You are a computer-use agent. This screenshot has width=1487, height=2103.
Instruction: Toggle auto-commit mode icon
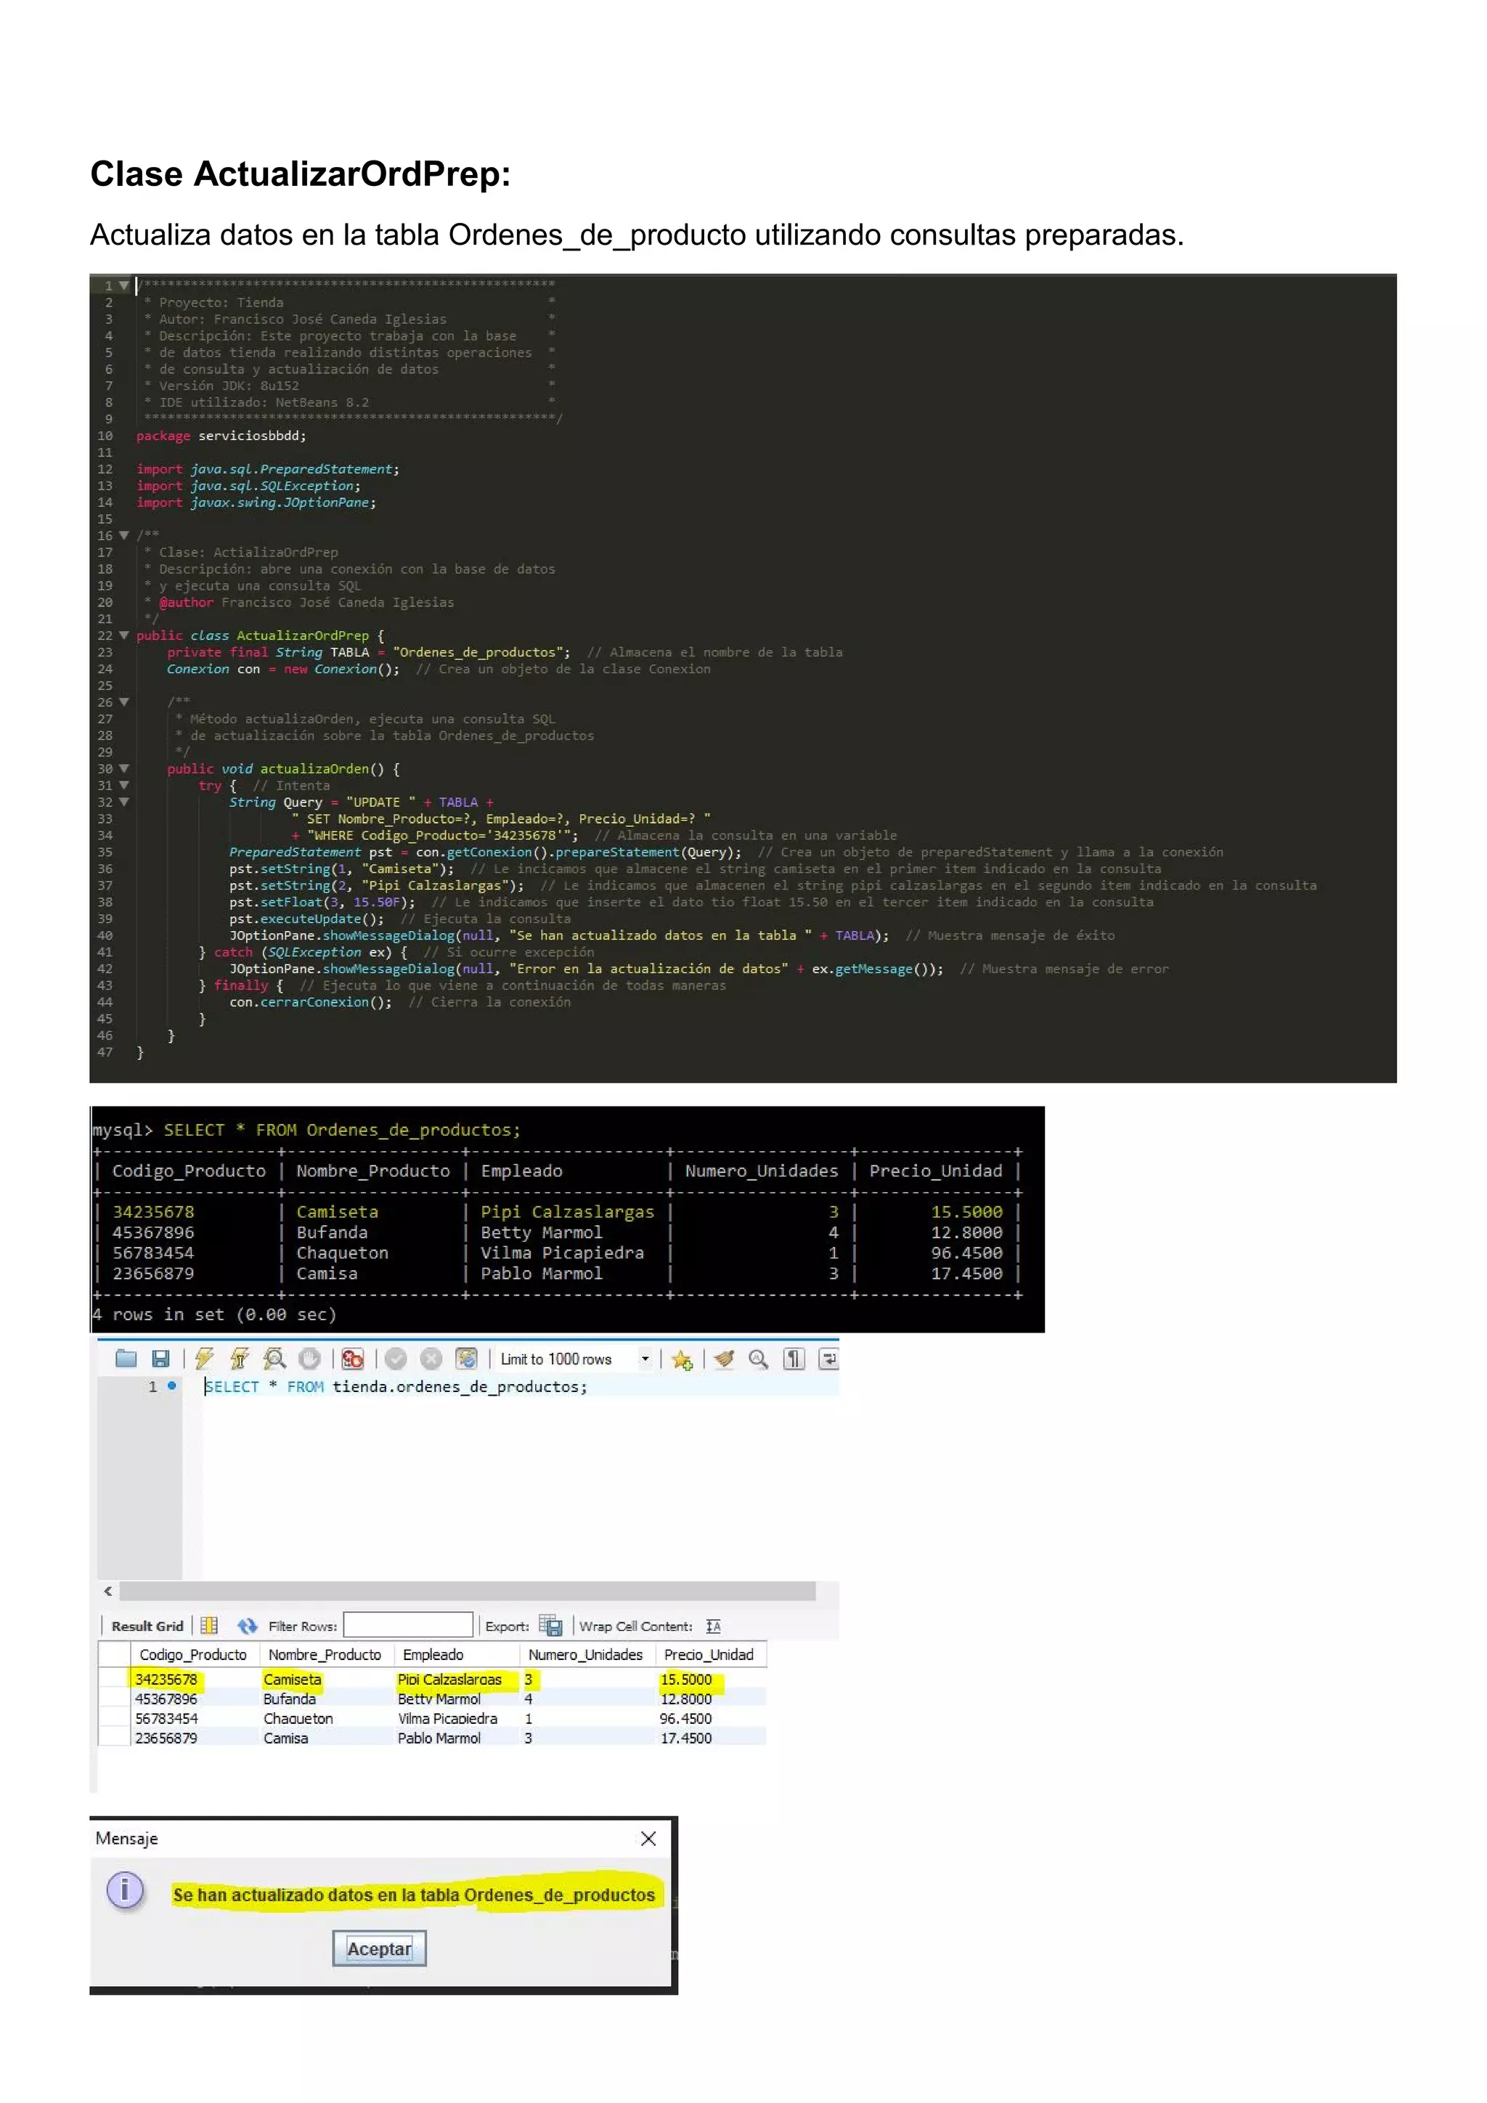[466, 1359]
